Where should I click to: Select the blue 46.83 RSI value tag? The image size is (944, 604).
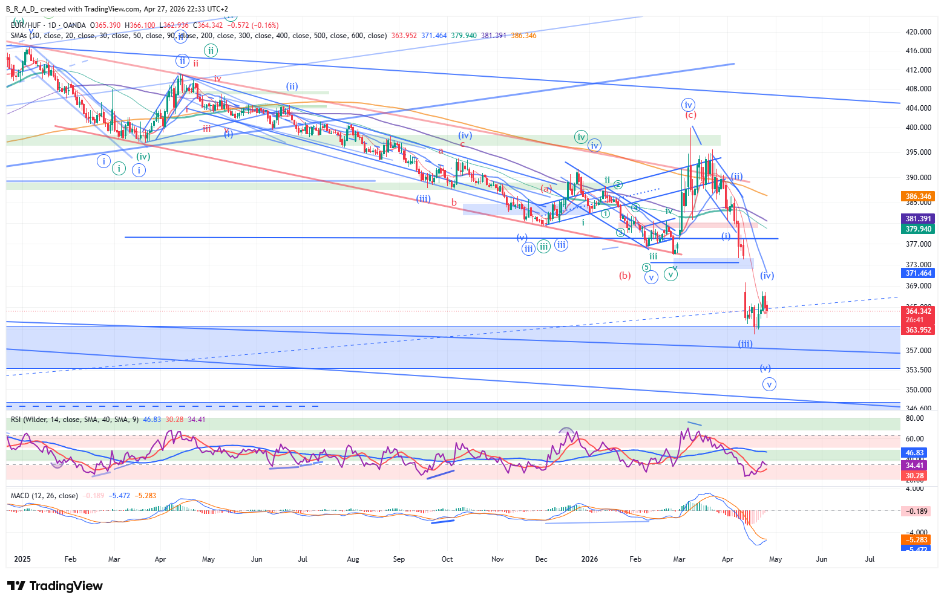[914, 453]
